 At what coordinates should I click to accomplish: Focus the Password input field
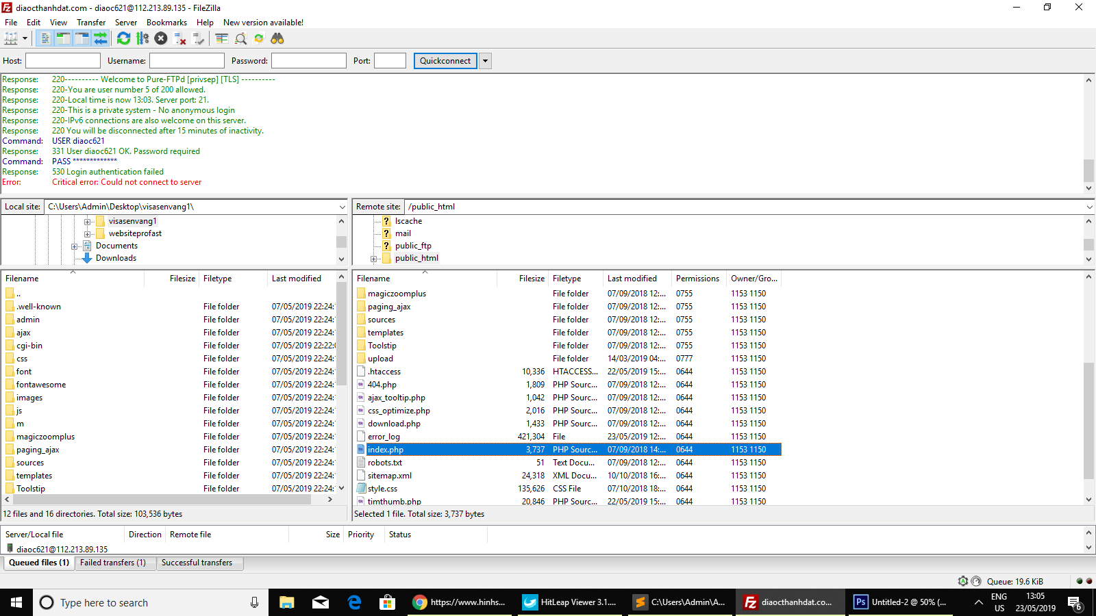[x=309, y=61]
